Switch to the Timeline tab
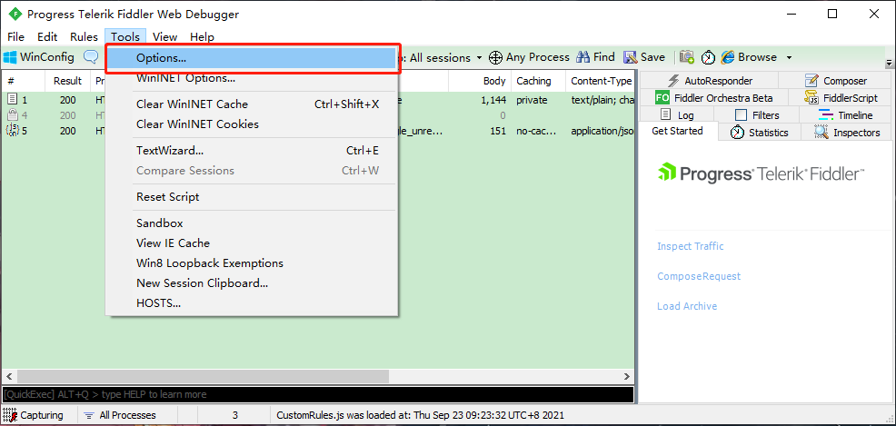This screenshot has width=896, height=426. click(x=847, y=114)
